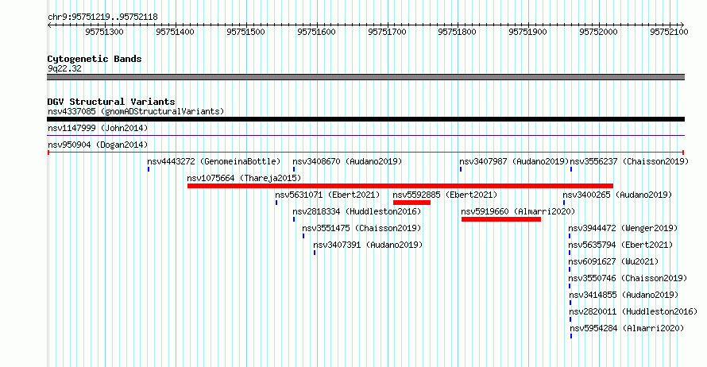Click the Cytogenetic Bands track heading
The width and height of the screenshot is (707, 367).
click(95, 59)
